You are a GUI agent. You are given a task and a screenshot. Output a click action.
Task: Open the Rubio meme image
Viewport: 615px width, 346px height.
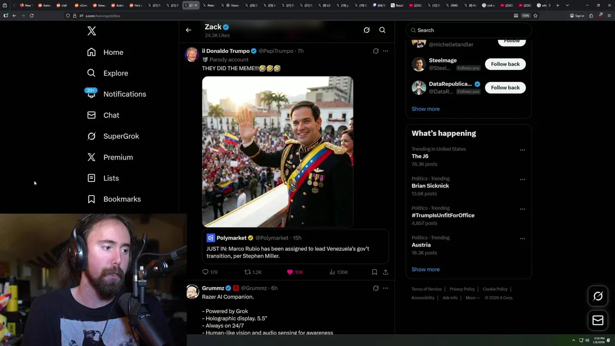pos(278,151)
